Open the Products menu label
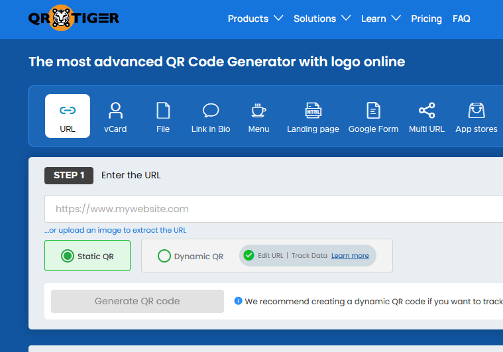503x352 pixels. [x=248, y=19]
